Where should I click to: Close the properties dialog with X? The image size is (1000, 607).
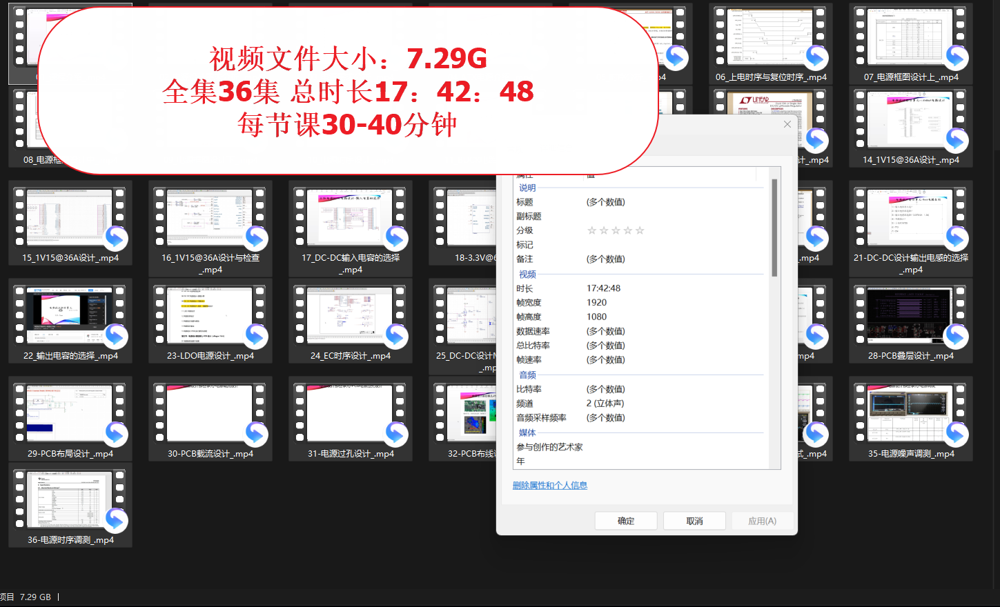pyautogui.click(x=787, y=124)
